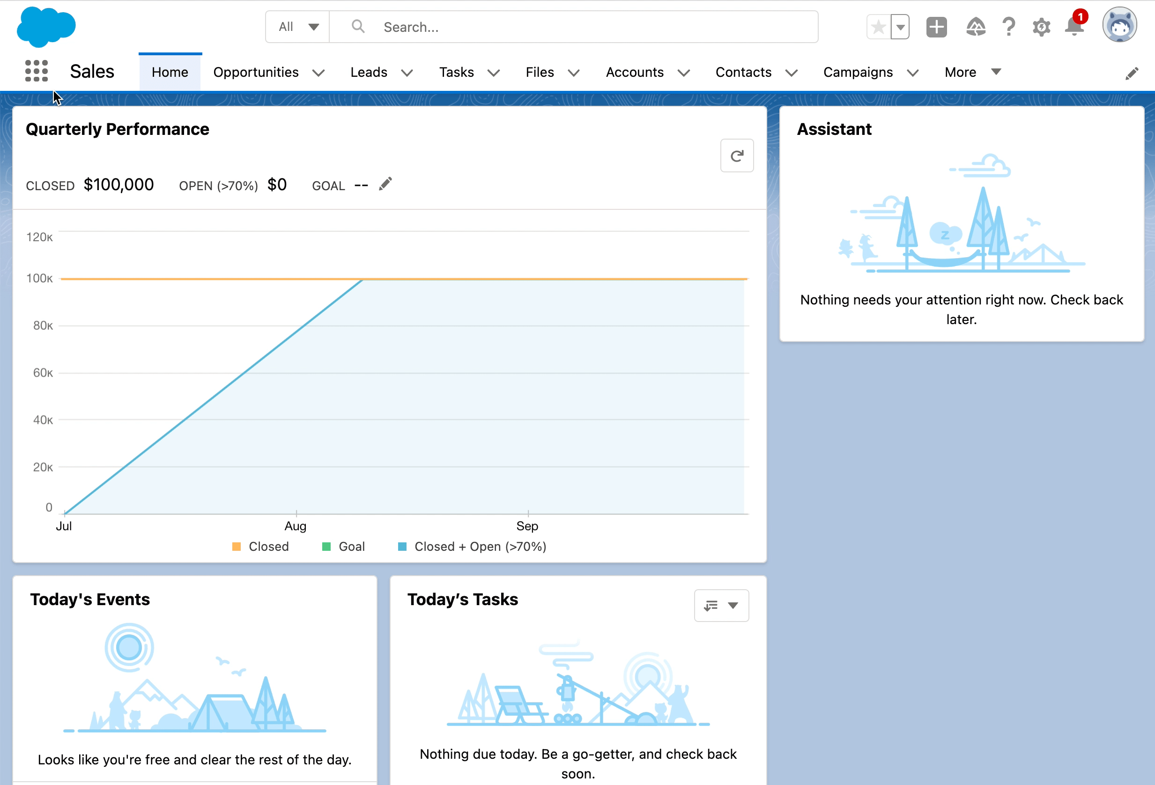The image size is (1155, 785).
Task: Refresh the Quarterly Performance chart
Action: pyautogui.click(x=737, y=156)
